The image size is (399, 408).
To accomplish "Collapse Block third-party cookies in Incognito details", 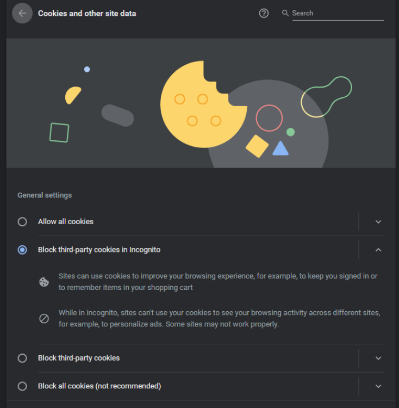I will tap(378, 250).
